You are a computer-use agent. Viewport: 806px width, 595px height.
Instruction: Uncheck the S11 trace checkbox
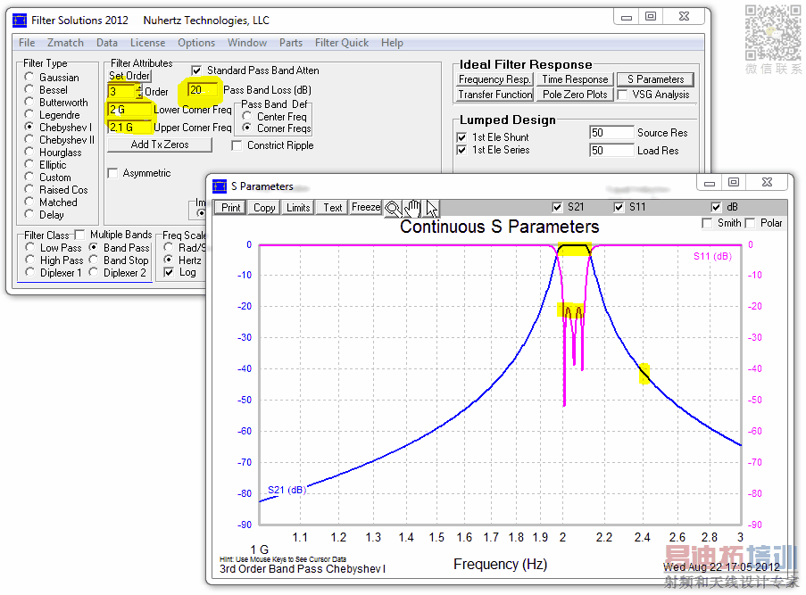click(620, 207)
